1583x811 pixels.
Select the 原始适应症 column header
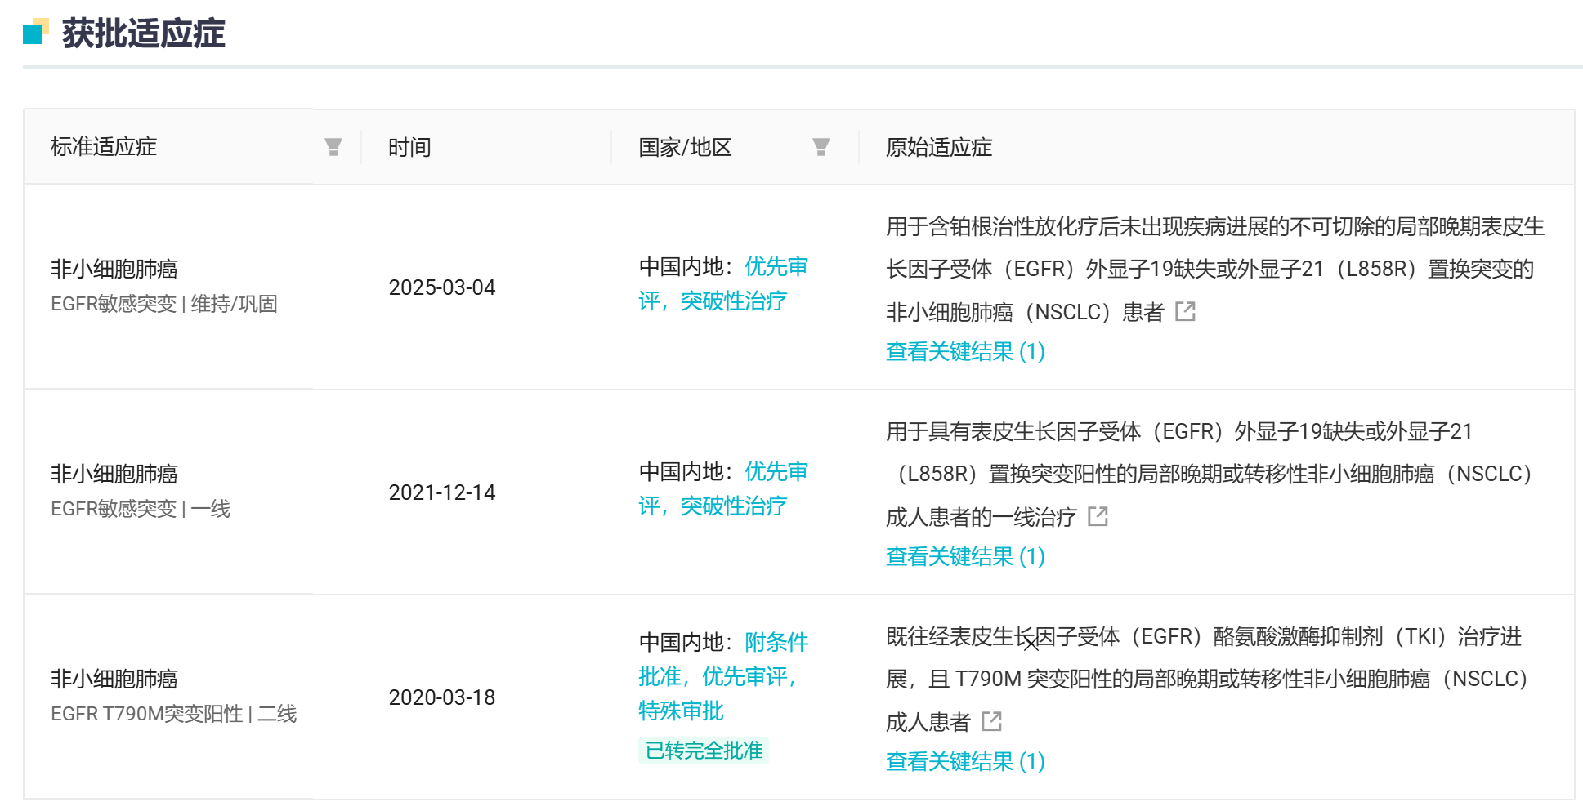coord(939,147)
